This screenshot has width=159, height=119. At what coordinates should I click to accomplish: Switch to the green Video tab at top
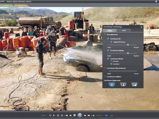pos(7,6)
